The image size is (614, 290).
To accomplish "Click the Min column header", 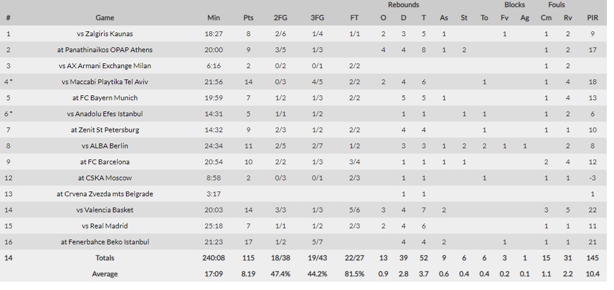I will (x=213, y=18).
